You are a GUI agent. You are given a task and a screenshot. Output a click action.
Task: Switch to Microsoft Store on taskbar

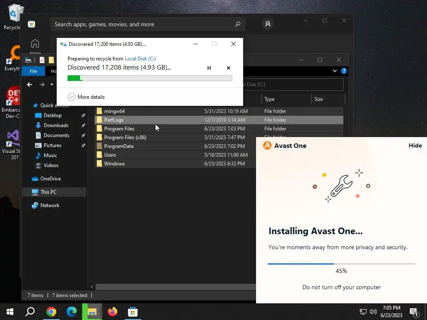(x=133, y=312)
